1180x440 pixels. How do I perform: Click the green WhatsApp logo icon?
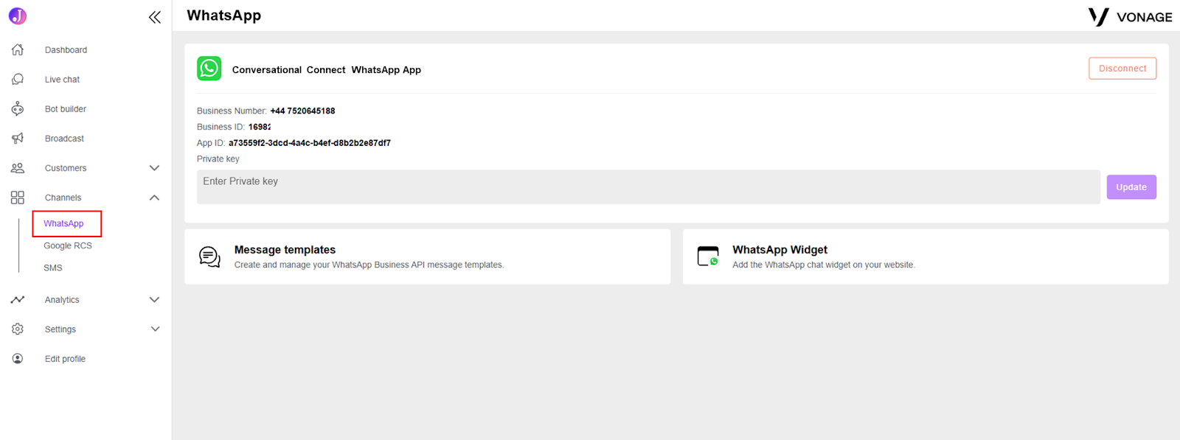[209, 69]
